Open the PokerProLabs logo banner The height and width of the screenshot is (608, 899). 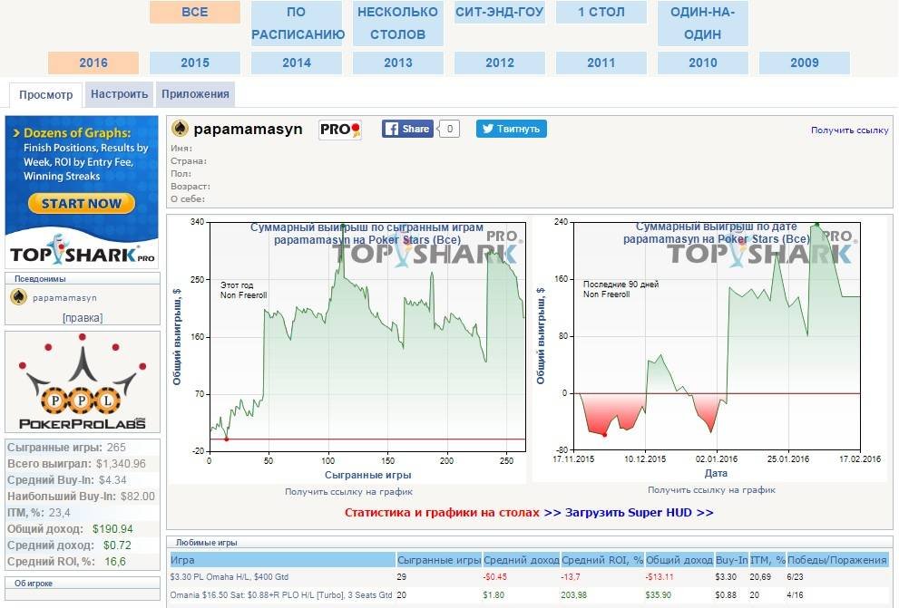point(83,381)
